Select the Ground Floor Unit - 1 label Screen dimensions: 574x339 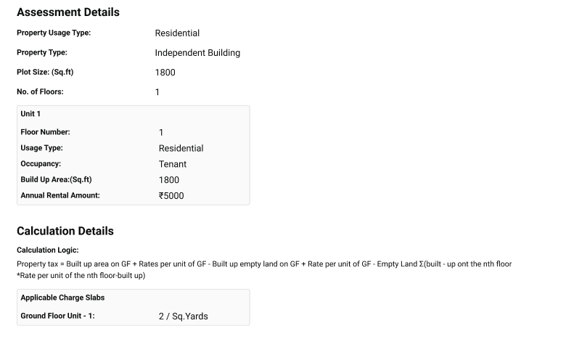click(57, 316)
